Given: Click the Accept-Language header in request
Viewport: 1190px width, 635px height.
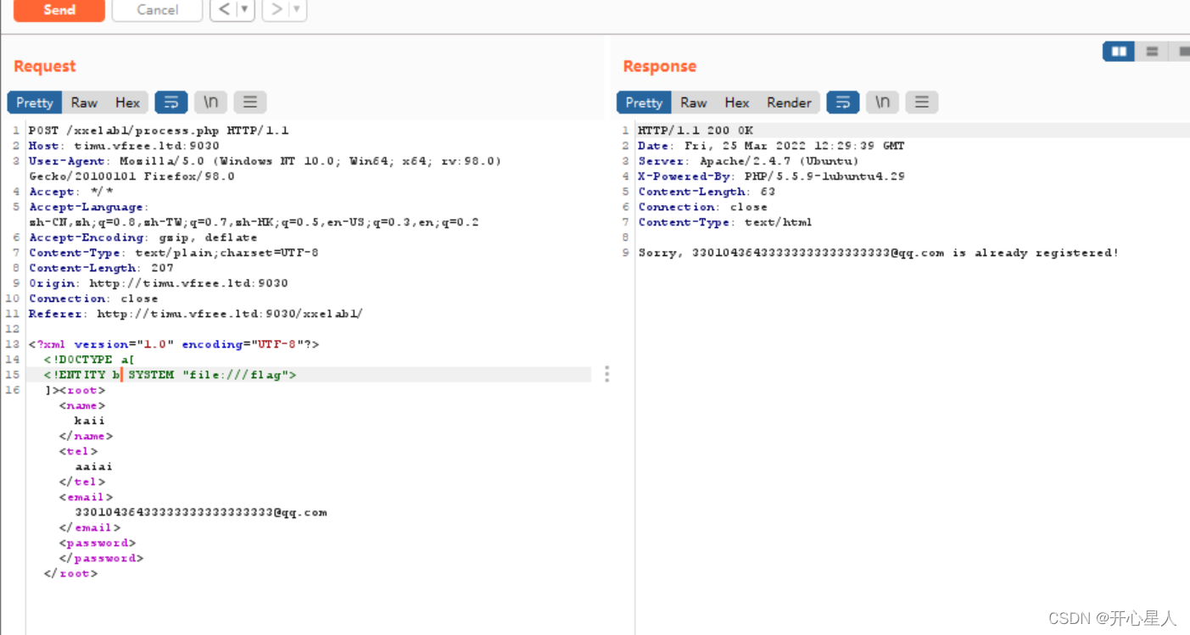Looking at the screenshot, I should coord(254,214).
